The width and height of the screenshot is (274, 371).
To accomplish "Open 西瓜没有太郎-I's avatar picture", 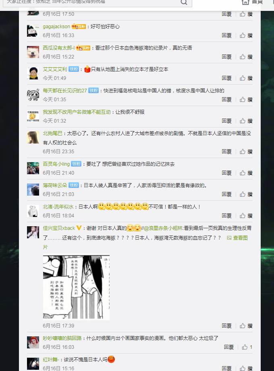I will tap(33, 52).
